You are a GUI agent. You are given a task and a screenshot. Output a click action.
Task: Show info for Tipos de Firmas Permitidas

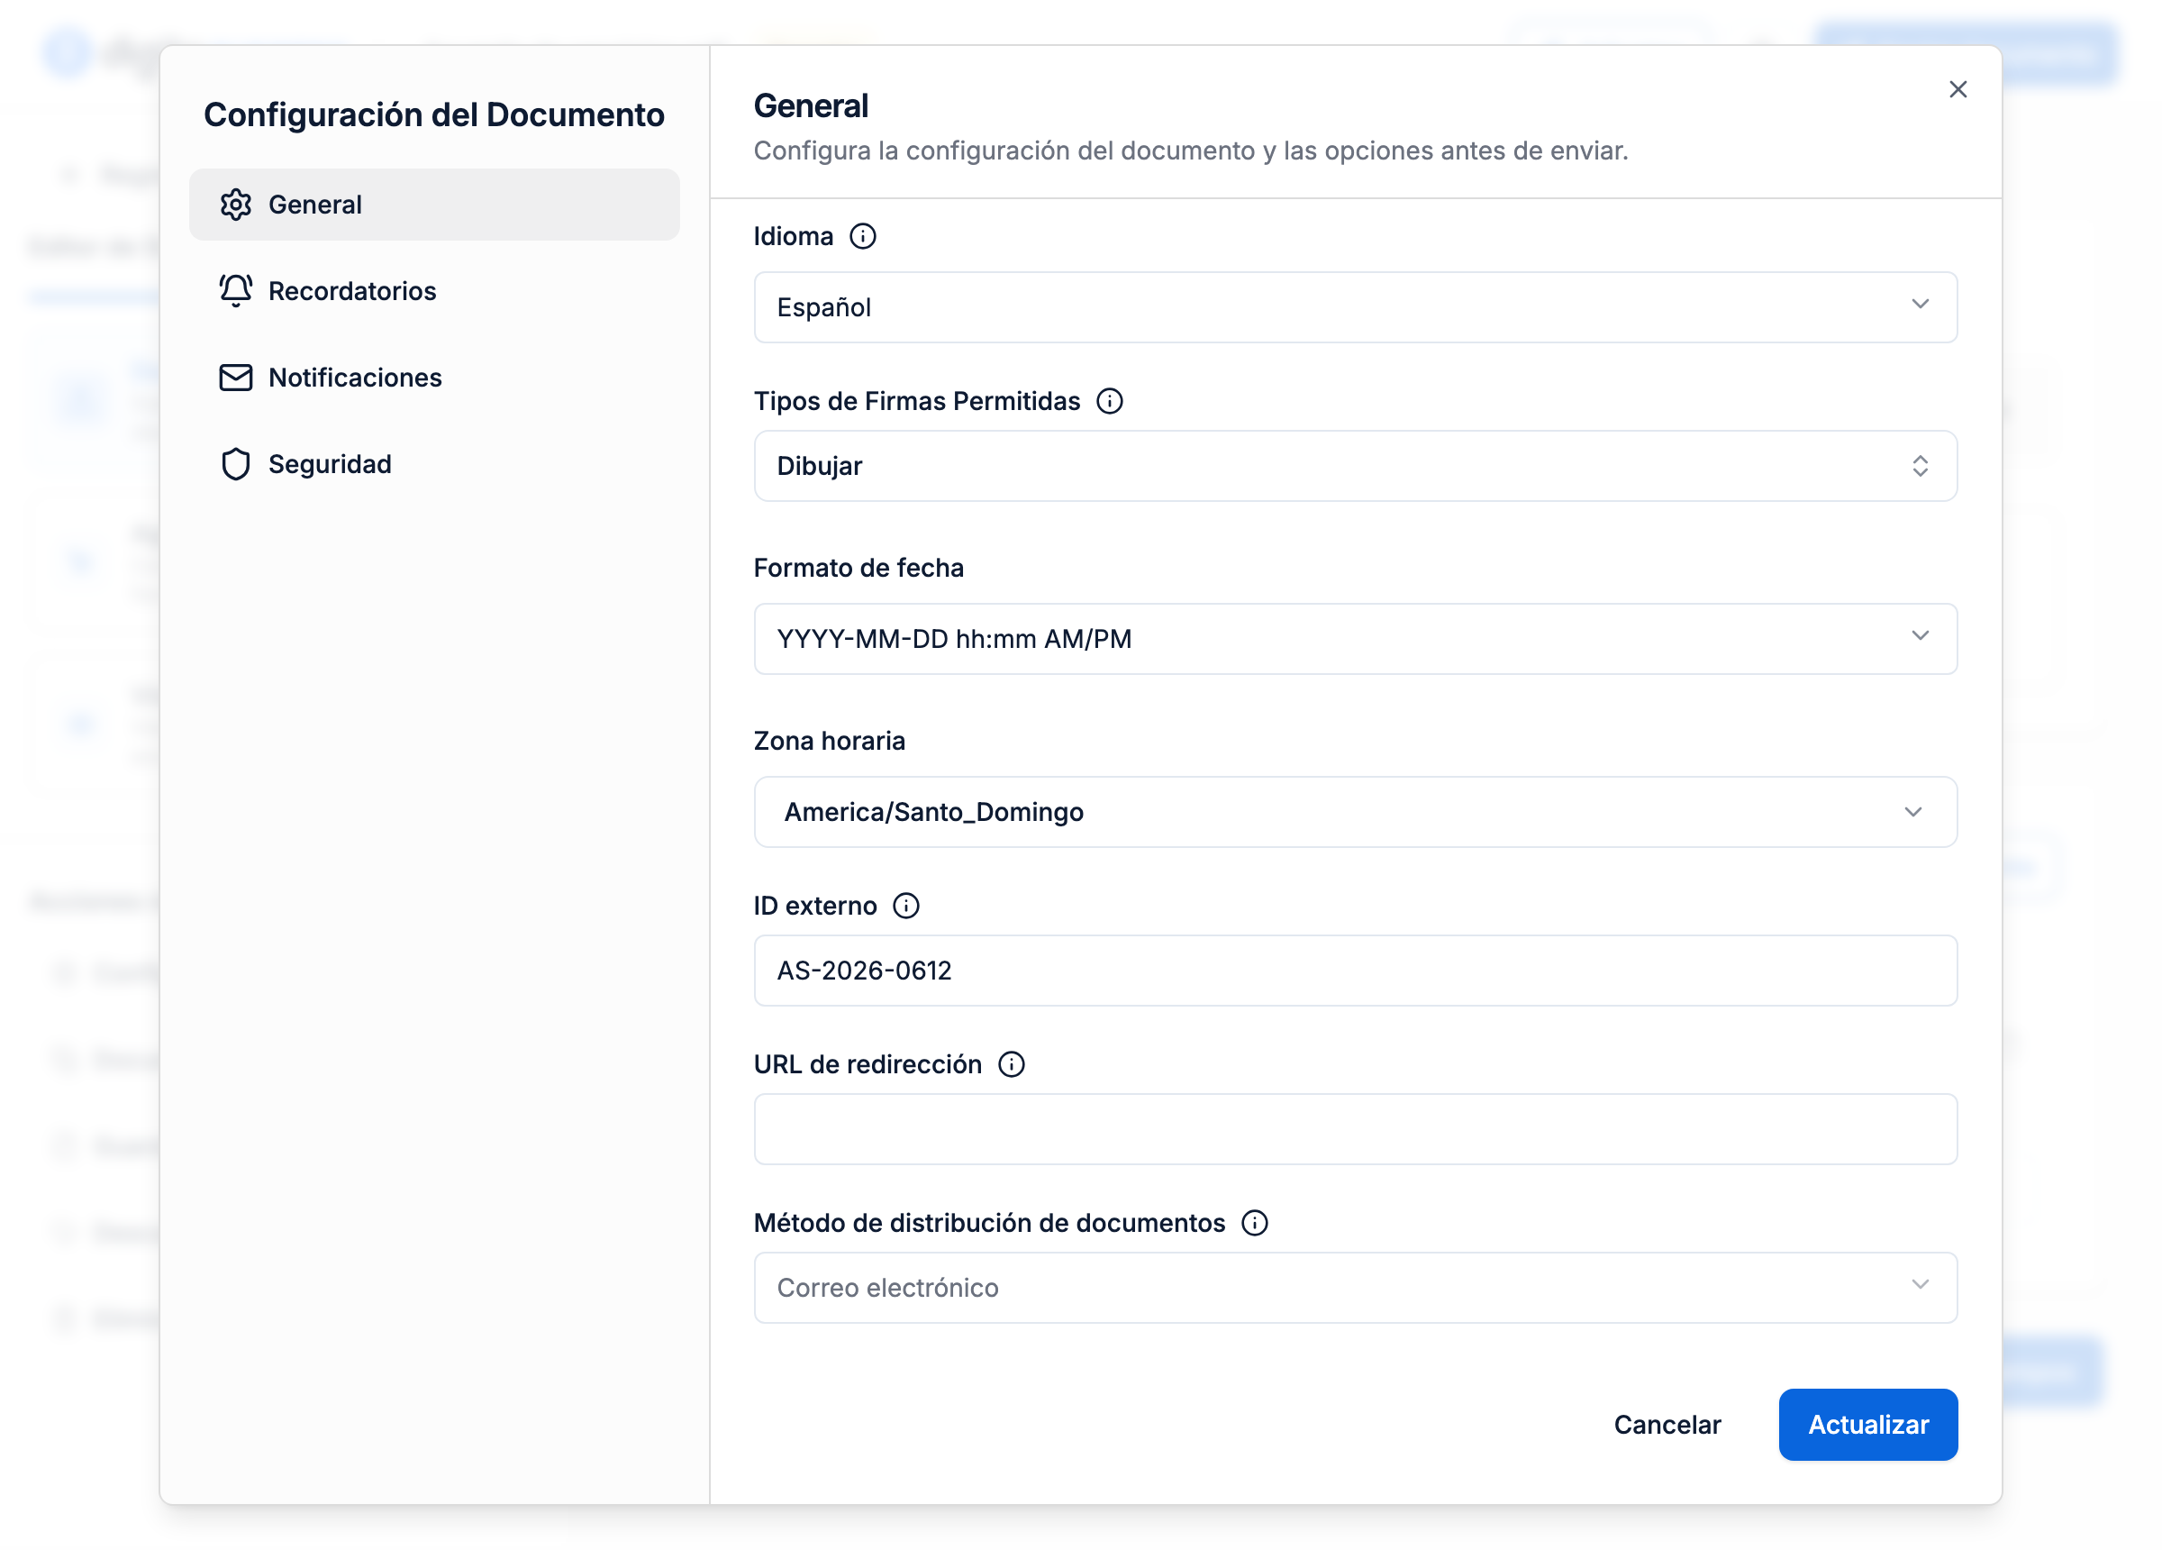1110,402
